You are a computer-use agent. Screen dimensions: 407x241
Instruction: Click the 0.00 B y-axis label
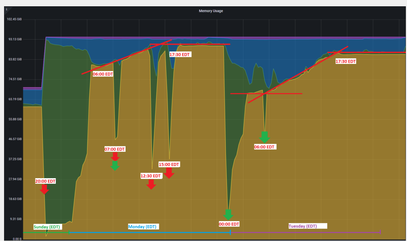click(x=17, y=239)
